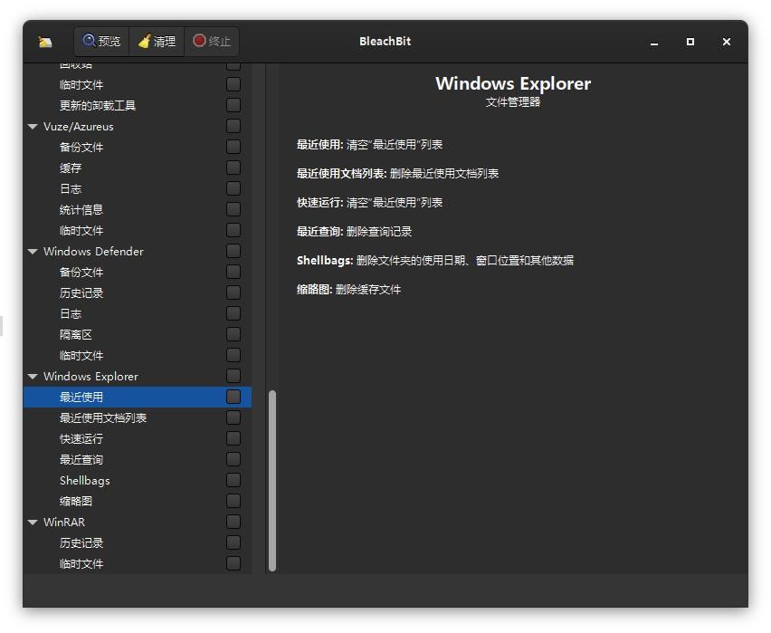Click the 最近查询 description line
The width and height of the screenshot is (771, 633).
pos(354,231)
